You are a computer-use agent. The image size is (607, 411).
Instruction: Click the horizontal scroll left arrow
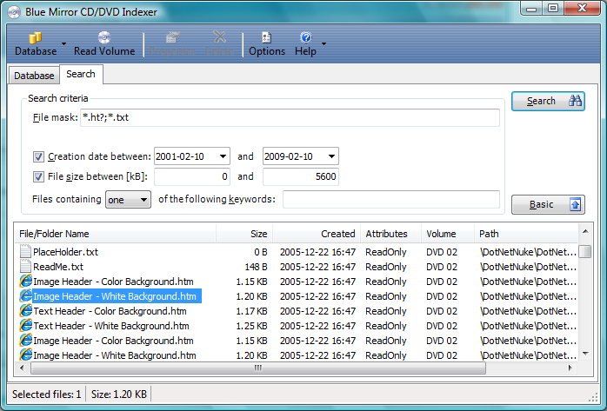(22, 368)
